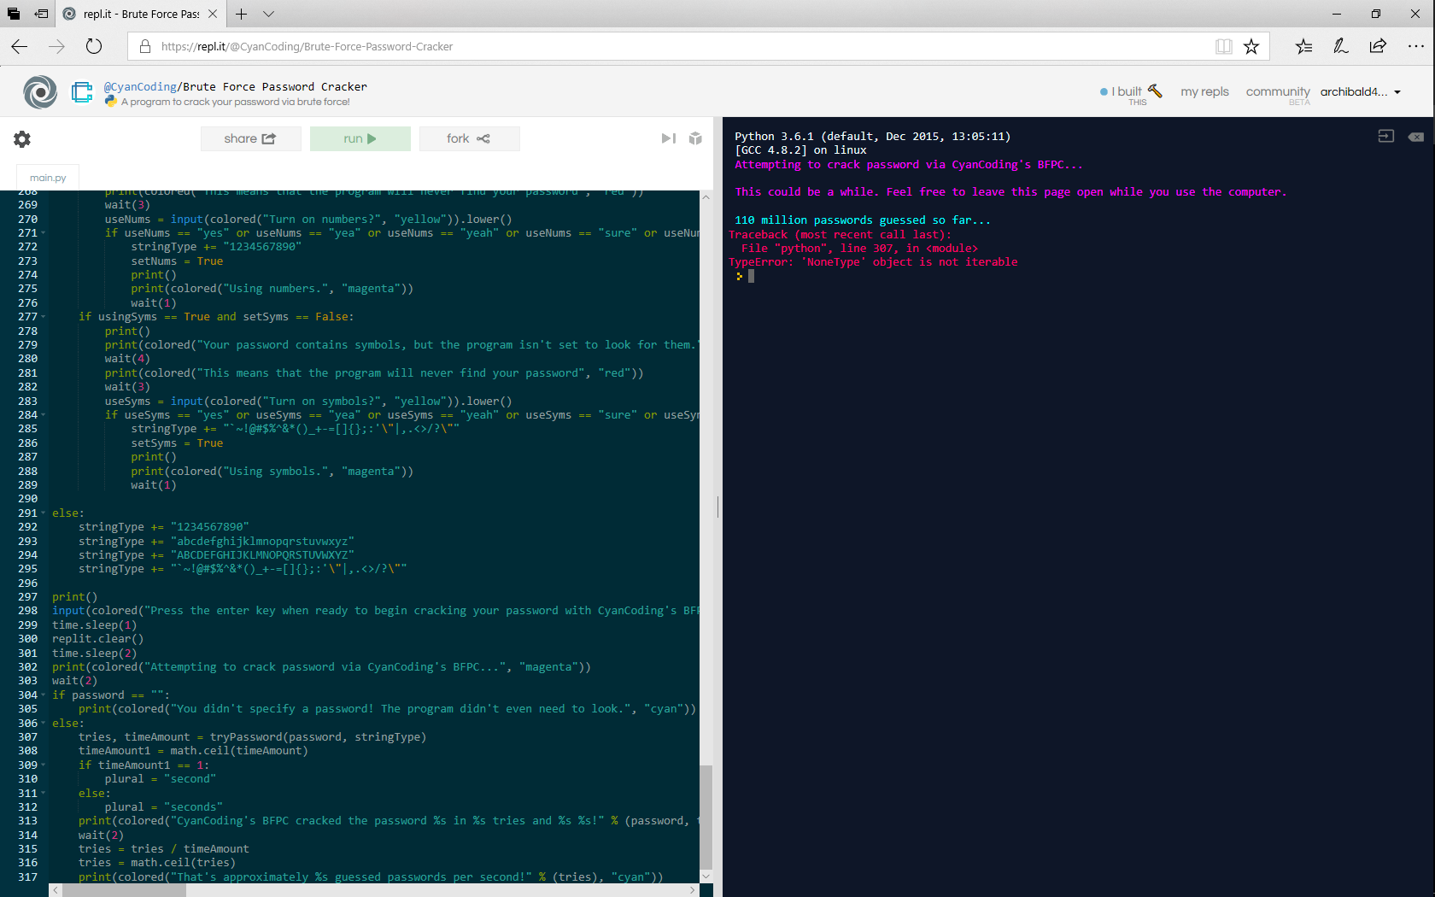Open a new browser tab
This screenshot has height=897, width=1435.
[x=242, y=14]
